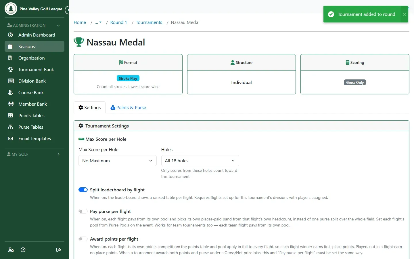Open user settings icon in sidebar footer

[11, 250]
